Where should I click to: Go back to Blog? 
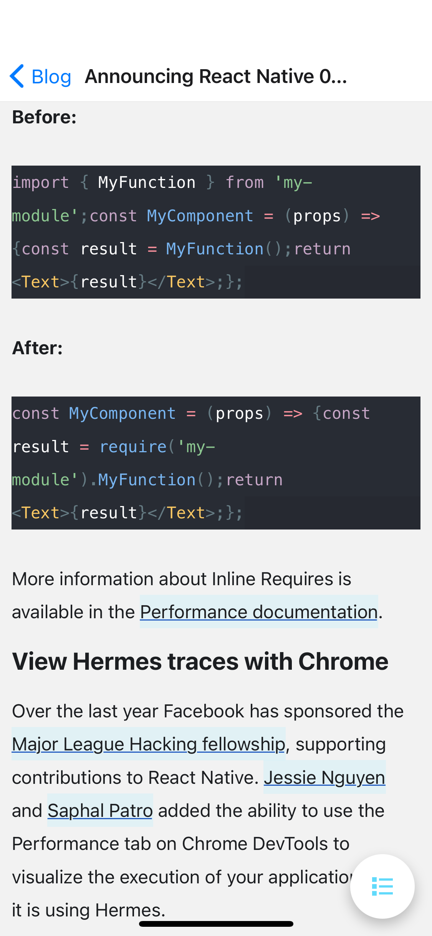pyautogui.click(x=51, y=76)
